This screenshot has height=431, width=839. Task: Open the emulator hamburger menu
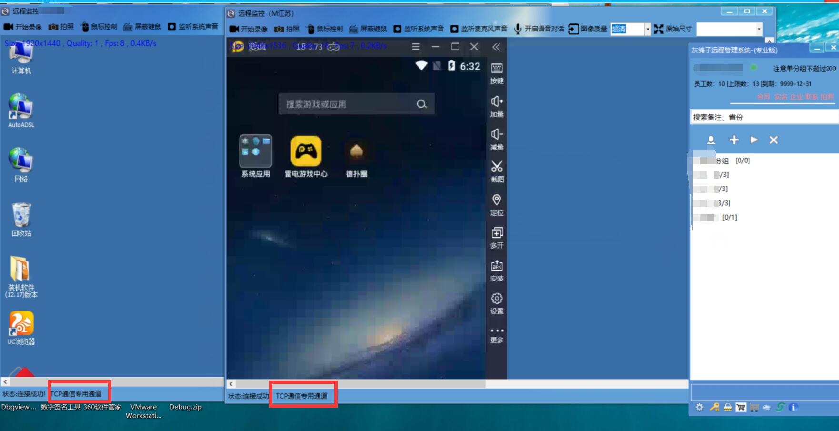tap(416, 47)
